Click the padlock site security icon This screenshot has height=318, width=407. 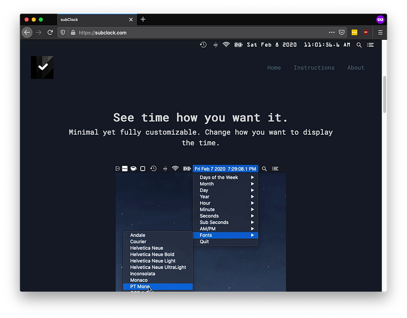point(73,32)
